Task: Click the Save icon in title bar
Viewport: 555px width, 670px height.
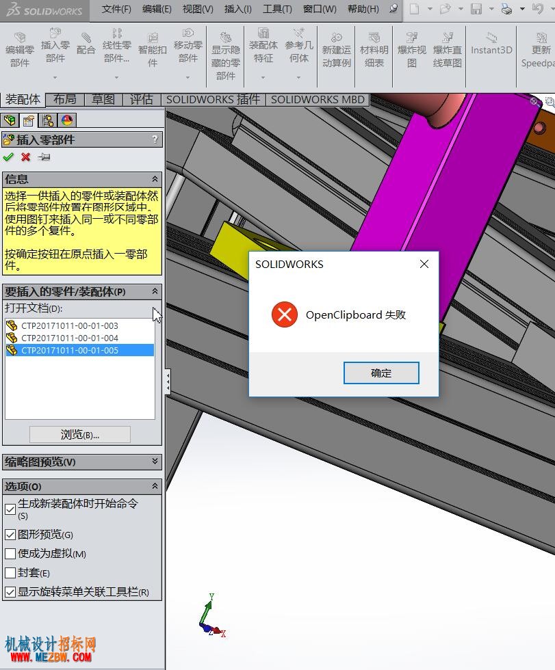Action: pos(476,8)
